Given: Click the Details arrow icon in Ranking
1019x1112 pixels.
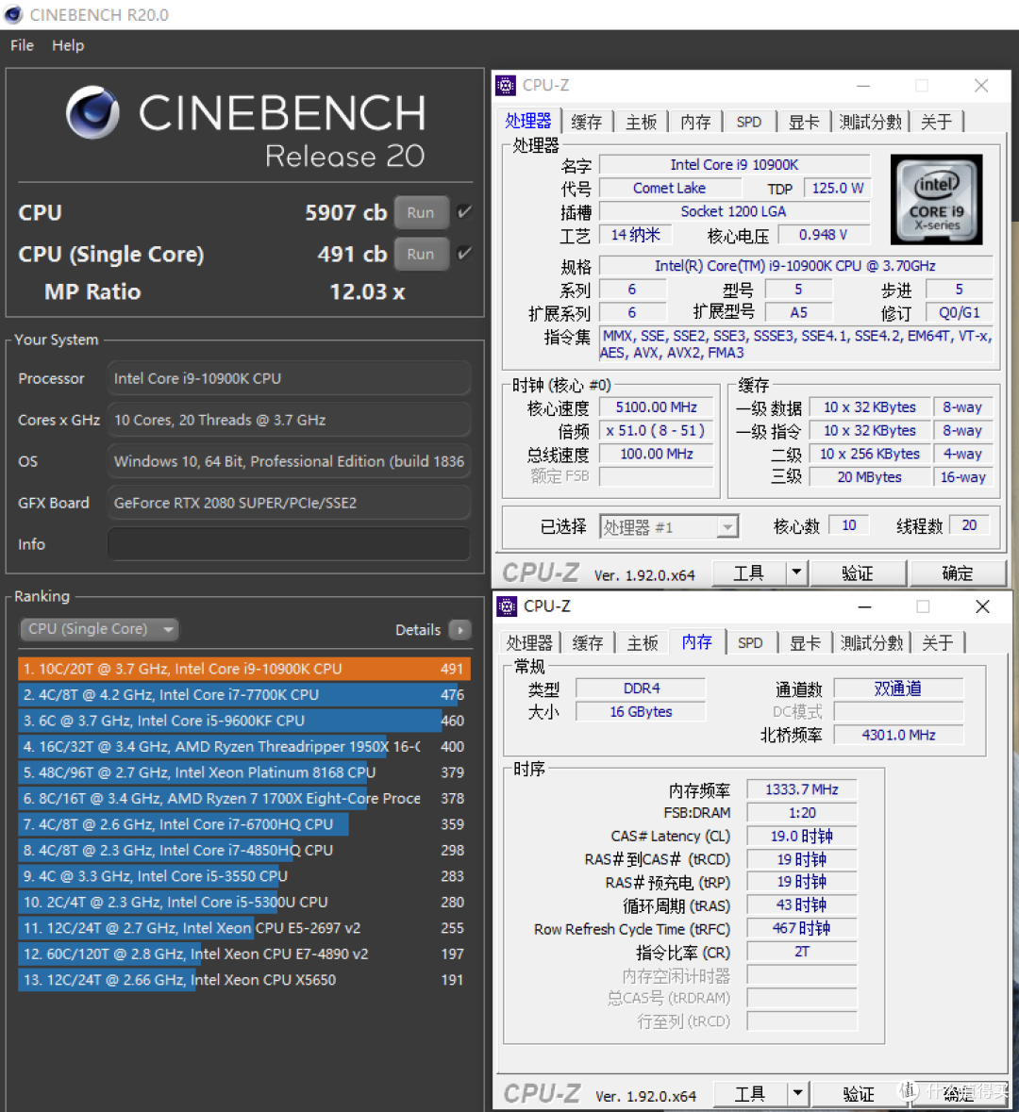Looking at the screenshot, I should (459, 630).
